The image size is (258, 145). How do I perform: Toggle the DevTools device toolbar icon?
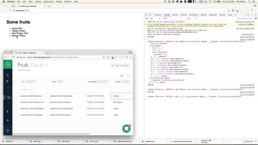click(x=150, y=15)
